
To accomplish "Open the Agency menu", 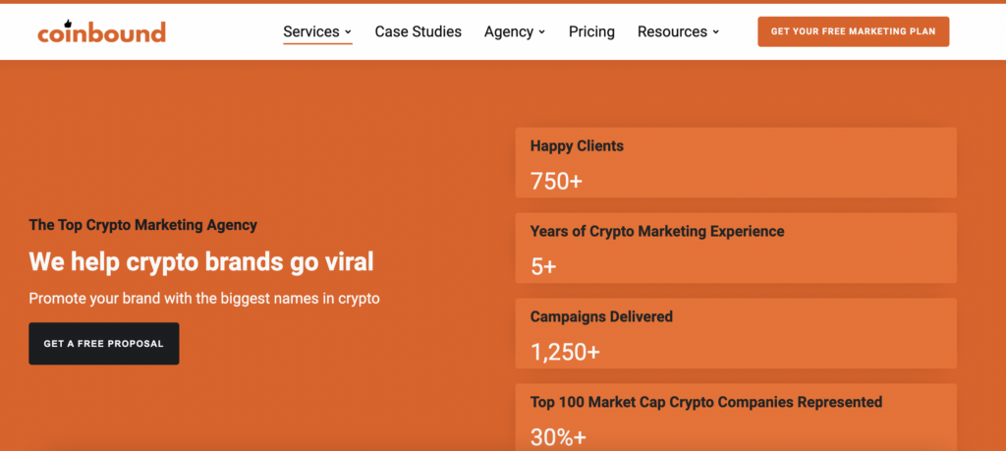I will (509, 31).
